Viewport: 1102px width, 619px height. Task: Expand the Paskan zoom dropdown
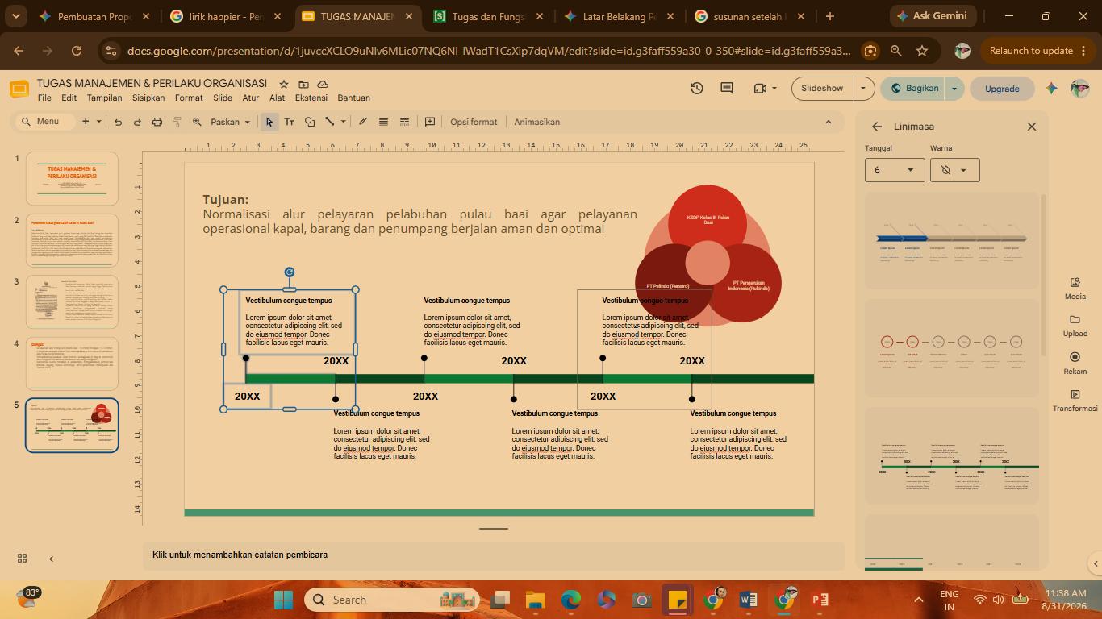[x=231, y=122]
